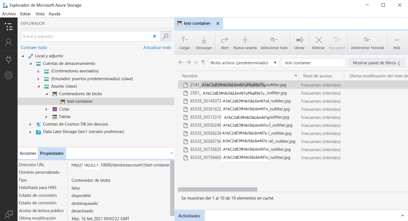This screenshot has height=221, width=408.
Task: Click the horizontal scrollbar under file list
Action: tap(218, 190)
